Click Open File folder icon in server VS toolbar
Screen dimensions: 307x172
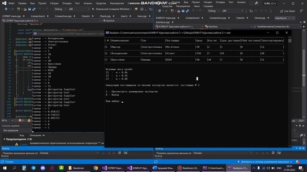(x=25, y=9)
